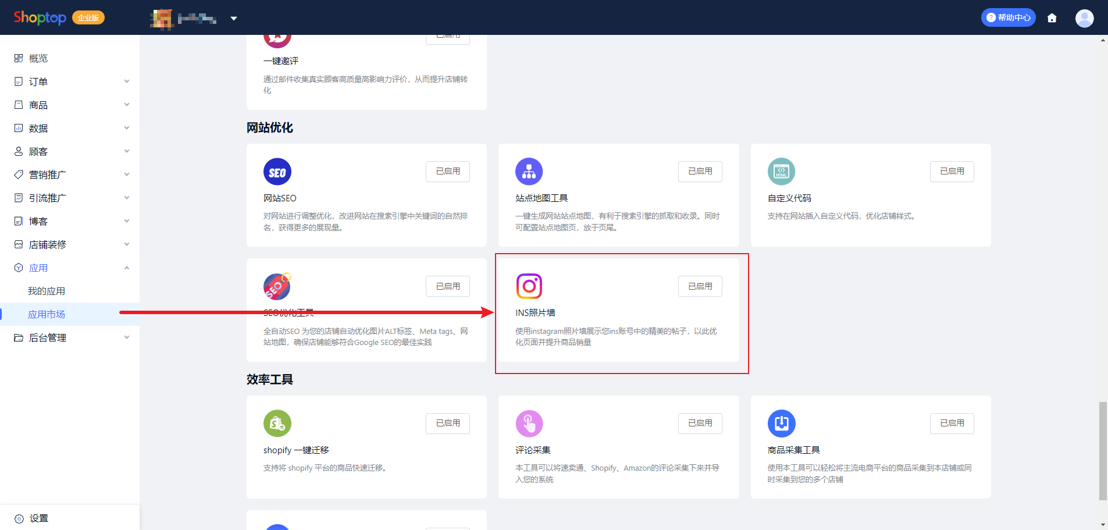The height and width of the screenshot is (530, 1108).
Task: Click the 设置 gear icon
Action: pos(19,518)
